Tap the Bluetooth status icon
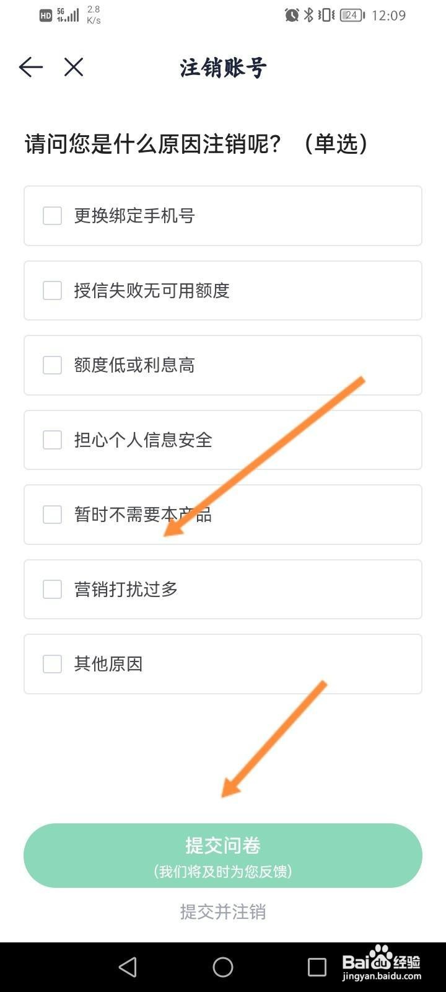This screenshot has height=992, width=446. tap(308, 15)
